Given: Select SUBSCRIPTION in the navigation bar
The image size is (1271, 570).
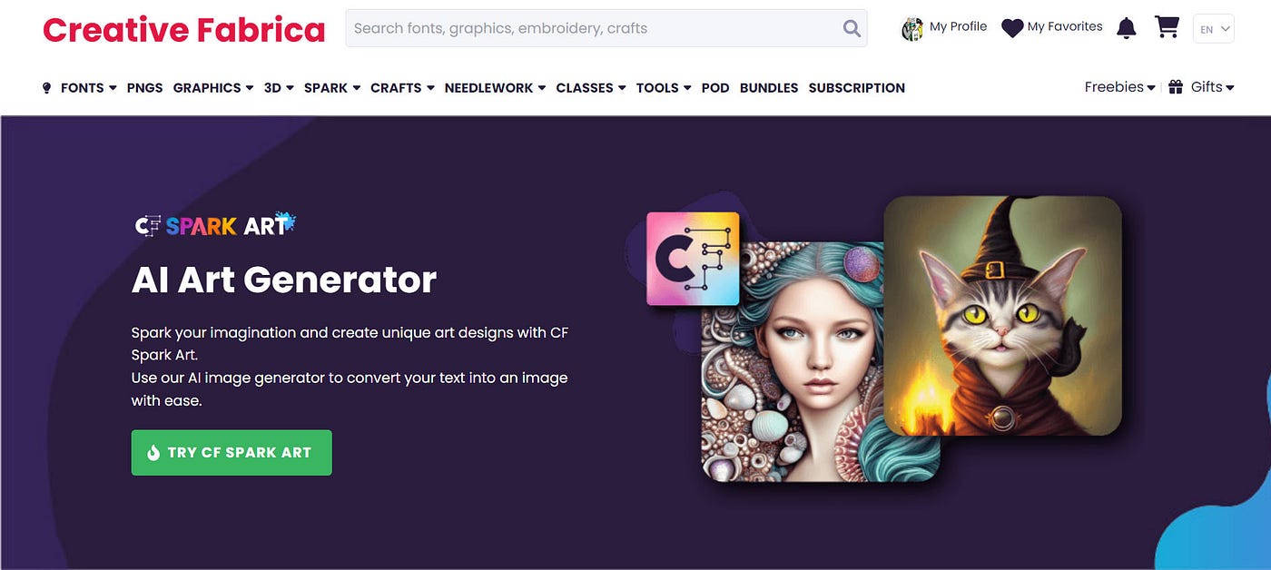Looking at the screenshot, I should pyautogui.click(x=857, y=88).
